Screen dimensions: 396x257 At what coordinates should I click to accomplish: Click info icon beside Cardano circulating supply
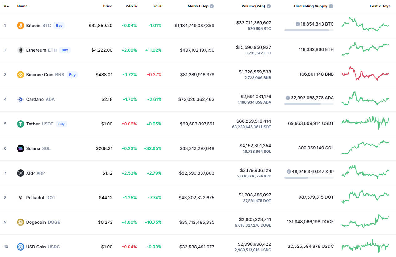point(288,98)
